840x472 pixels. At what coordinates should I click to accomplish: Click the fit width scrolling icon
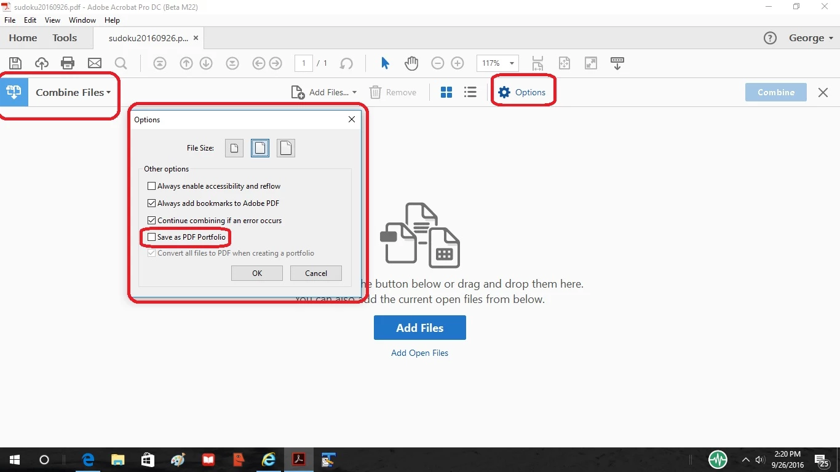coord(538,63)
